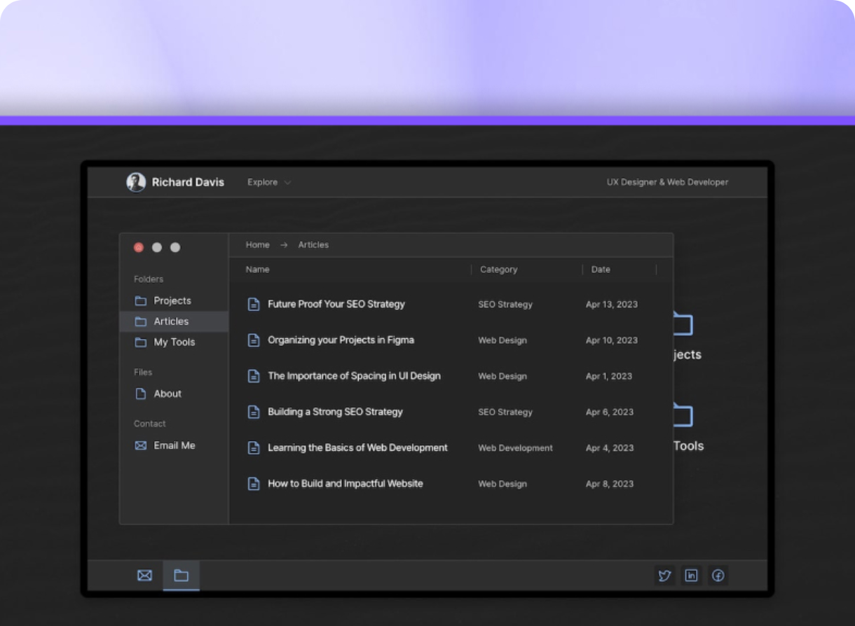Open the Facebook social link
Viewport: 855px width, 626px height.
point(718,576)
